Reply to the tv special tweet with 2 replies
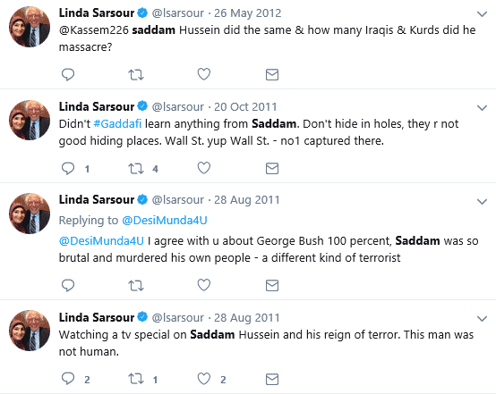This screenshot has width=496, height=394. click(x=68, y=379)
